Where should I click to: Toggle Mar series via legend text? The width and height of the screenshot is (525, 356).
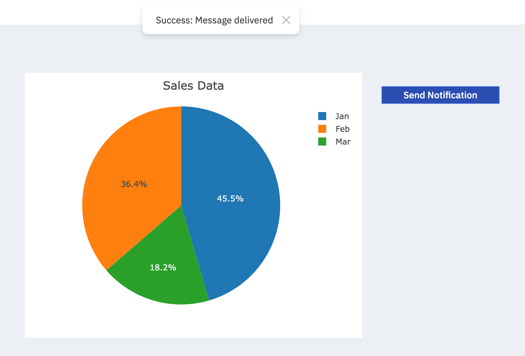(343, 142)
